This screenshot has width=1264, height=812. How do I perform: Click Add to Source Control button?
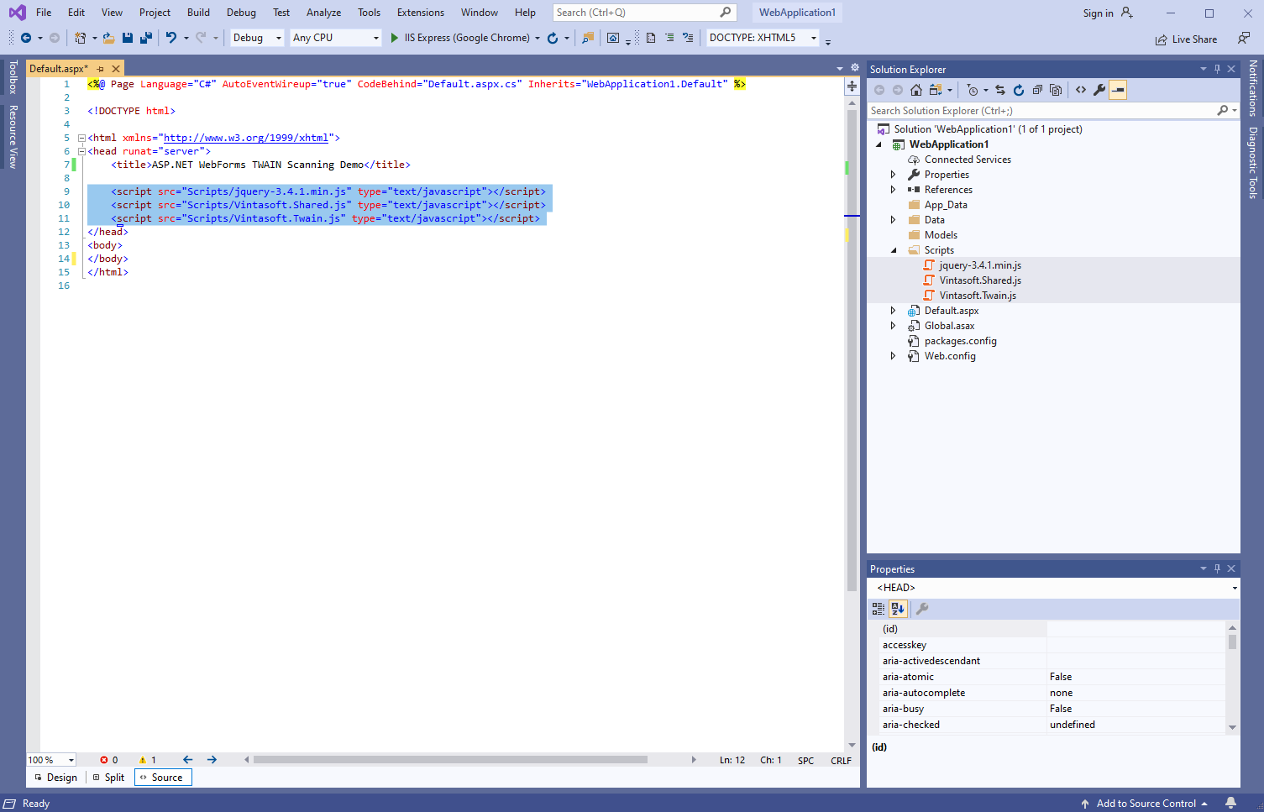[x=1146, y=804]
